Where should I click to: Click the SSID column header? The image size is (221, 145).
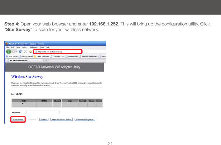(24, 101)
